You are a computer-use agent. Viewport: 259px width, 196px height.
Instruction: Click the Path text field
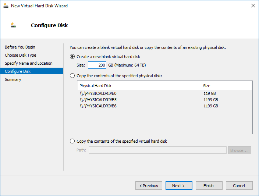point(158,150)
